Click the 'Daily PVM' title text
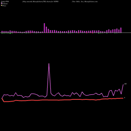Image resolution: width=131 pixels, height=131 pixels. tap(5, 2)
